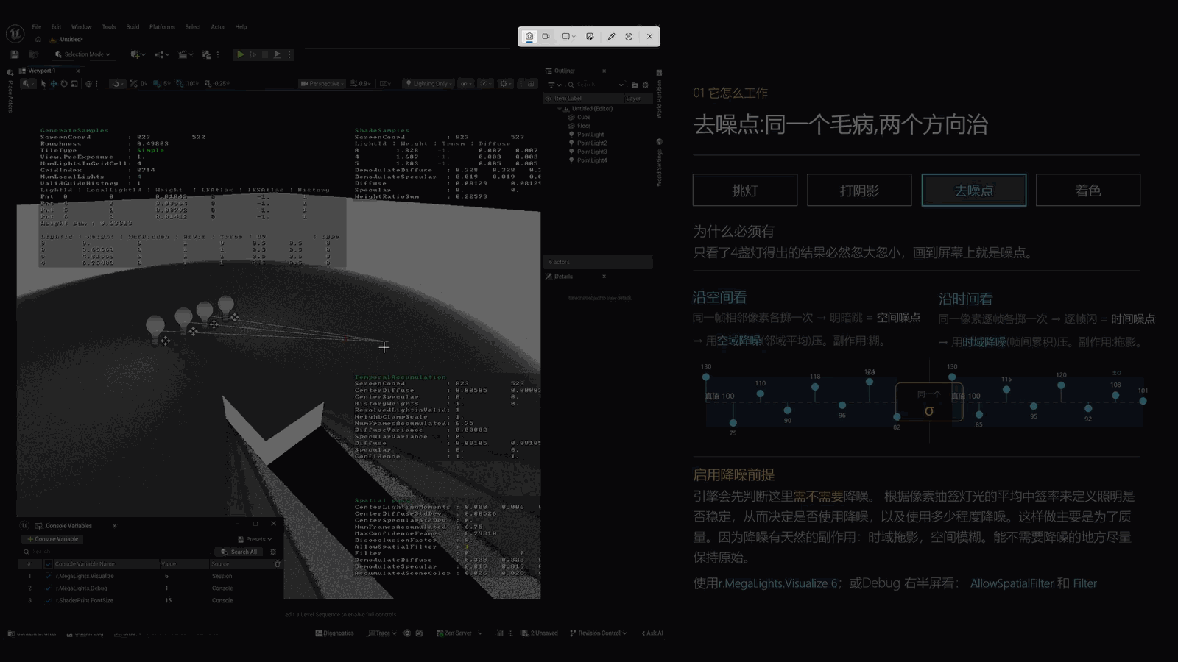Open Presets dropdown in Console Variables
1178x662 pixels.
point(255,539)
